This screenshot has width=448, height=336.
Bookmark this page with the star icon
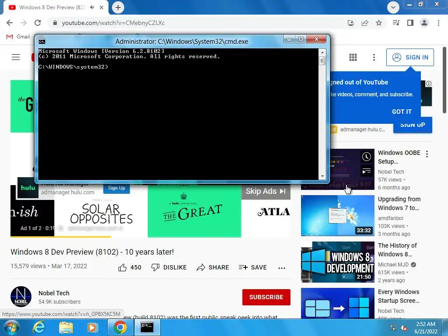coord(379,23)
